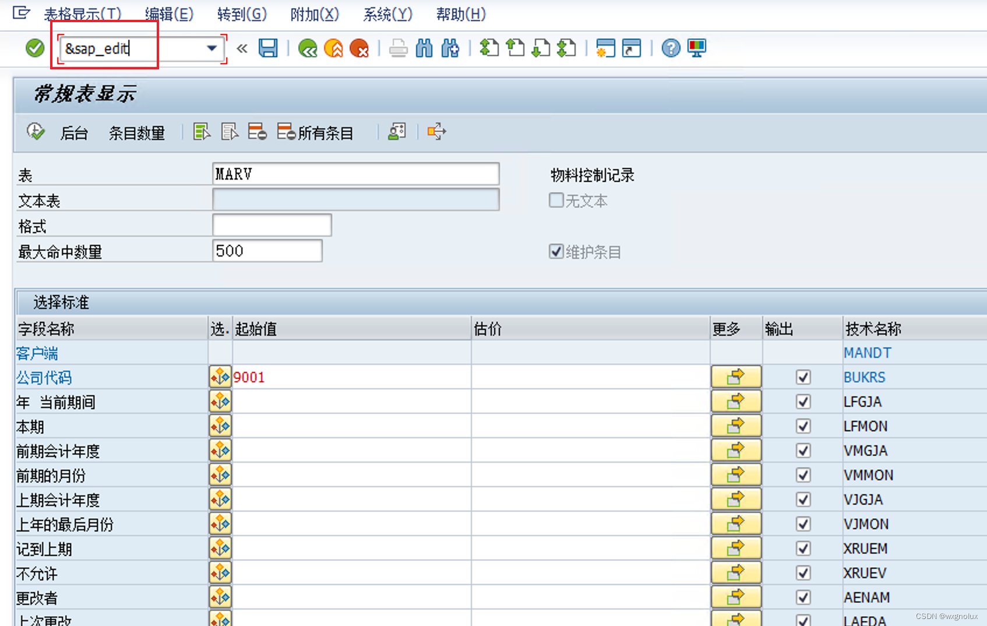Viewport: 987px width, 626px height.
Task: Click the Print icon
Action: [x=399, y=48]
